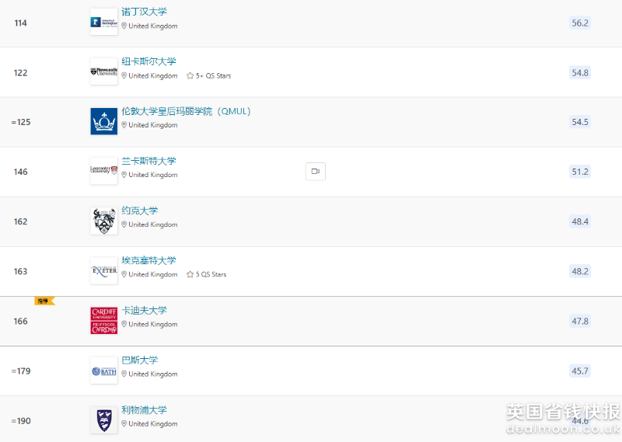The image size is (622, 442).
Task: Open 卡迪夫大学 university link
Action: pos(144,311)
